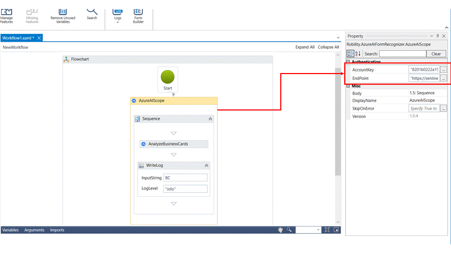The width and height of the screenshot is (451, 254).
Task: Collapse the WriteLog activity
Action: click(x=206, y=166)
